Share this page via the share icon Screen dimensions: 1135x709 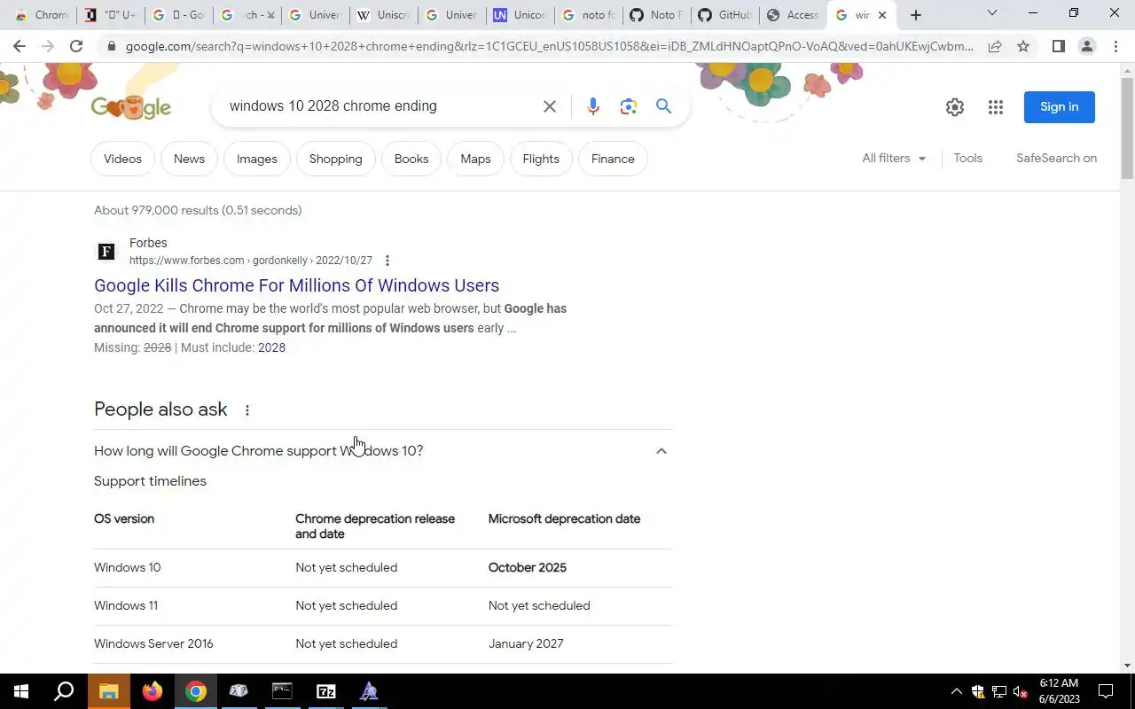995,46
